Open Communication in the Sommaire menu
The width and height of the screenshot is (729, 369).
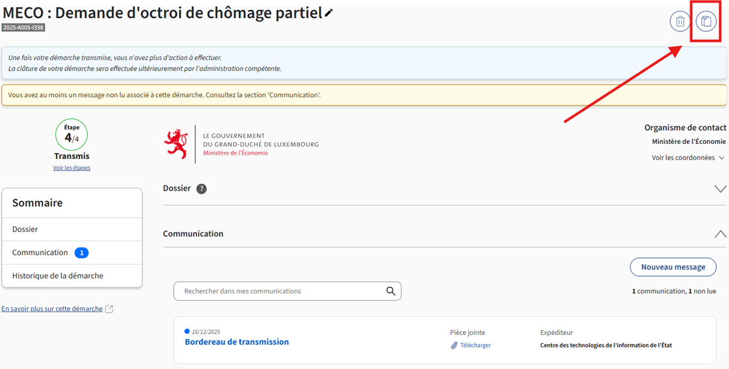(40, 253)
